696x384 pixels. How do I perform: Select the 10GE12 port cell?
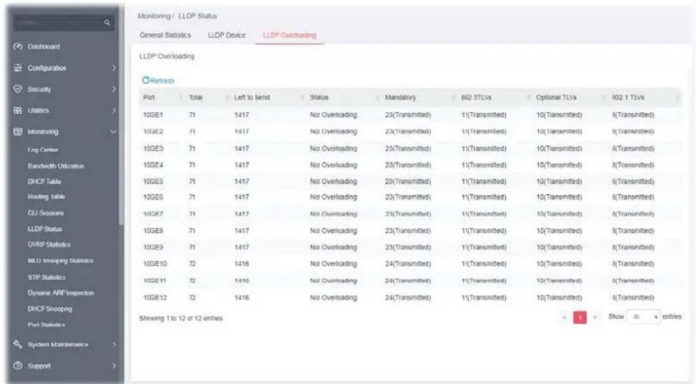pyautogui.click(x=155, y=298)
